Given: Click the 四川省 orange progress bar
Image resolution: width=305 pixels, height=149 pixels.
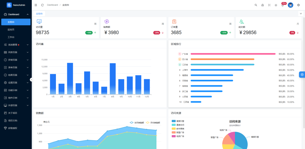Looking at the screenshot, I should point(223,59).
